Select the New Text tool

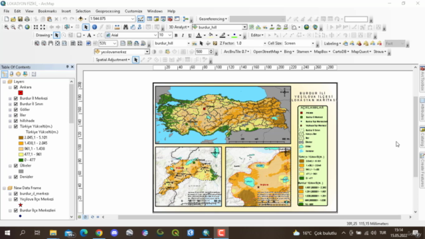coord(89,35)
